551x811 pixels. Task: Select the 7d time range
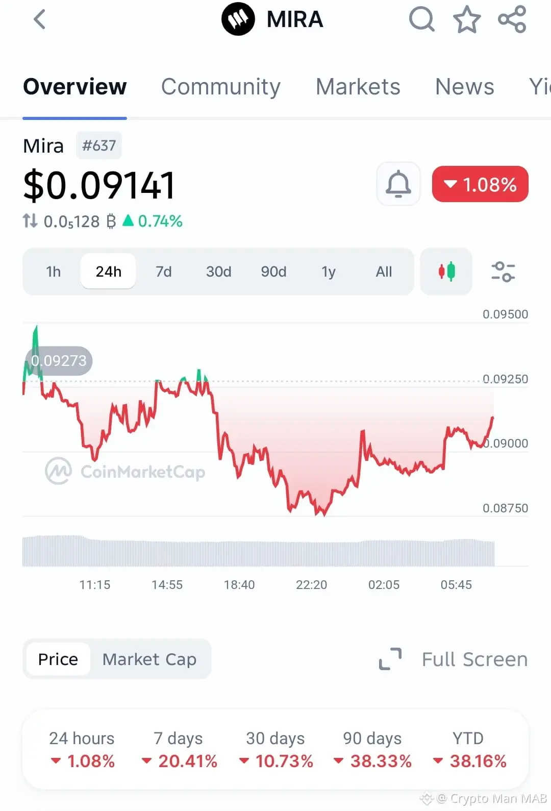[x=164, y=272]
